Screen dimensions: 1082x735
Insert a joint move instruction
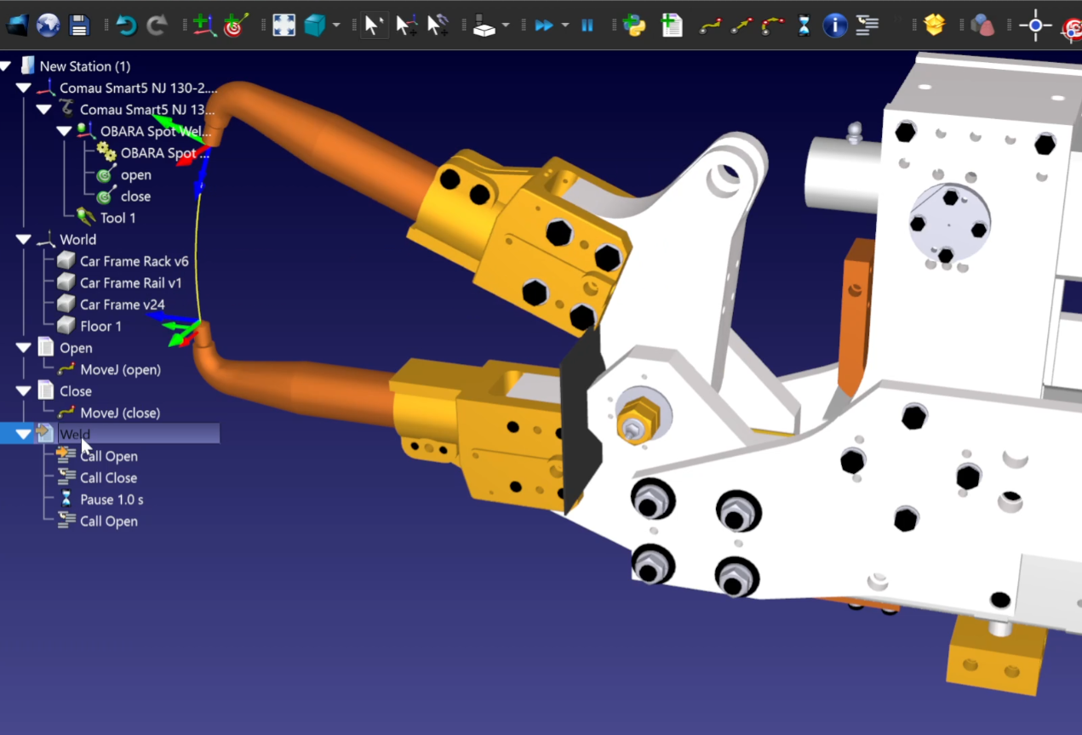coord(710,25)
